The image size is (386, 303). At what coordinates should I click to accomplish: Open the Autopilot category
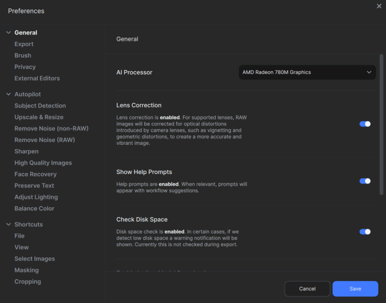[28, 94]
